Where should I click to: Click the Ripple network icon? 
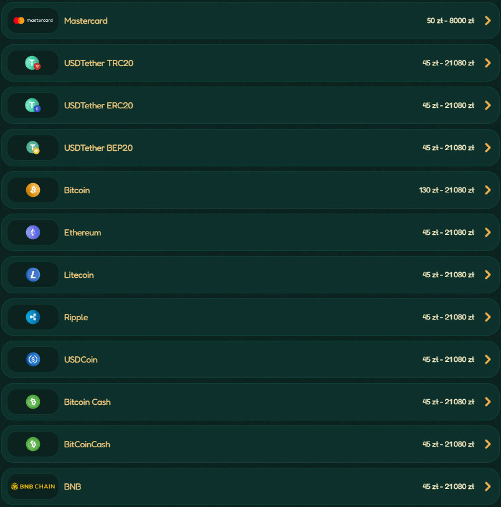coord(33,317)
